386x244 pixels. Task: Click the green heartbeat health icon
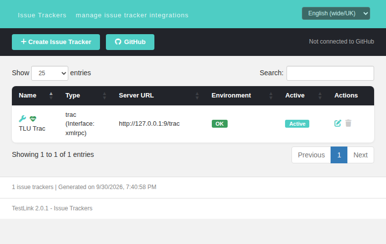tap(33, 119)
